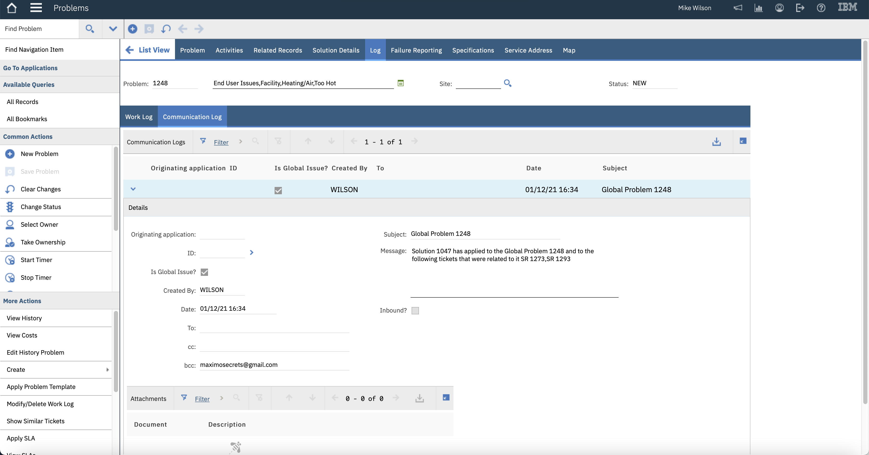Open the hamburger navigation menu
869x455 pixels.
tap(36, 8)
